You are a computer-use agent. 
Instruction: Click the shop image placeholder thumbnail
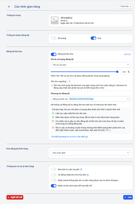tap(55, 20)
